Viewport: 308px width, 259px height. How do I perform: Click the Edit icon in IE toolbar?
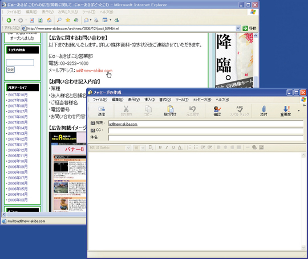click(105, 20)
